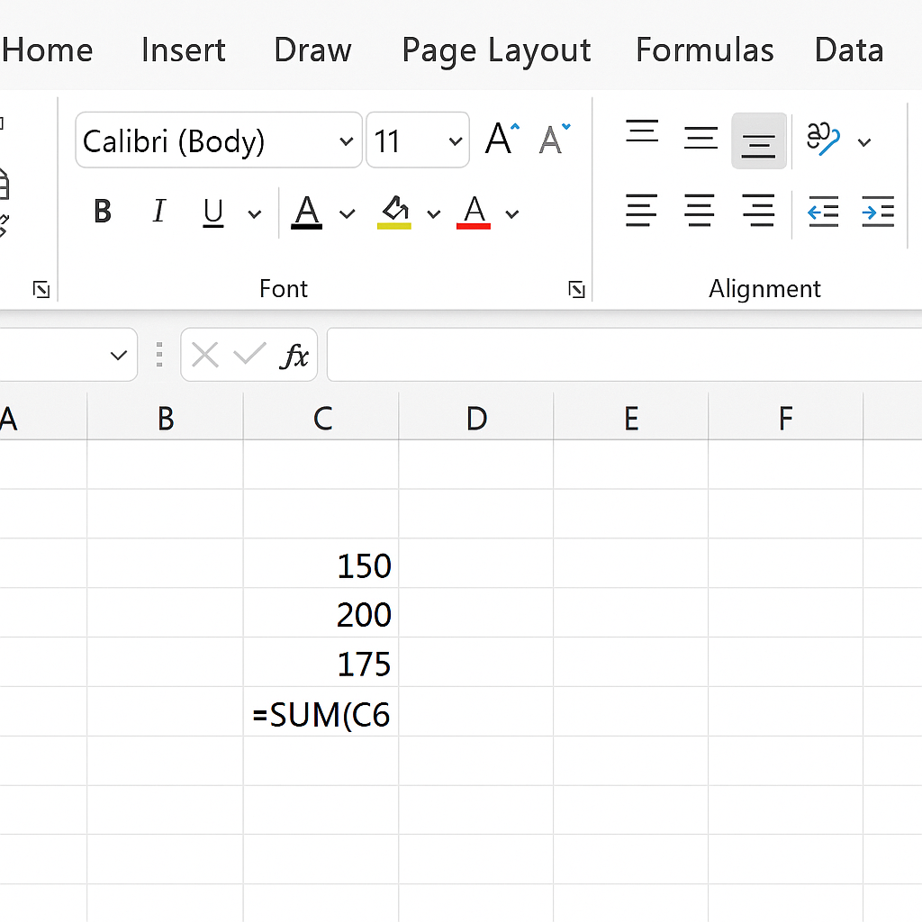The image size is (922, 922).
Task: Toggle Underline formatting
Action: [213, 212]
